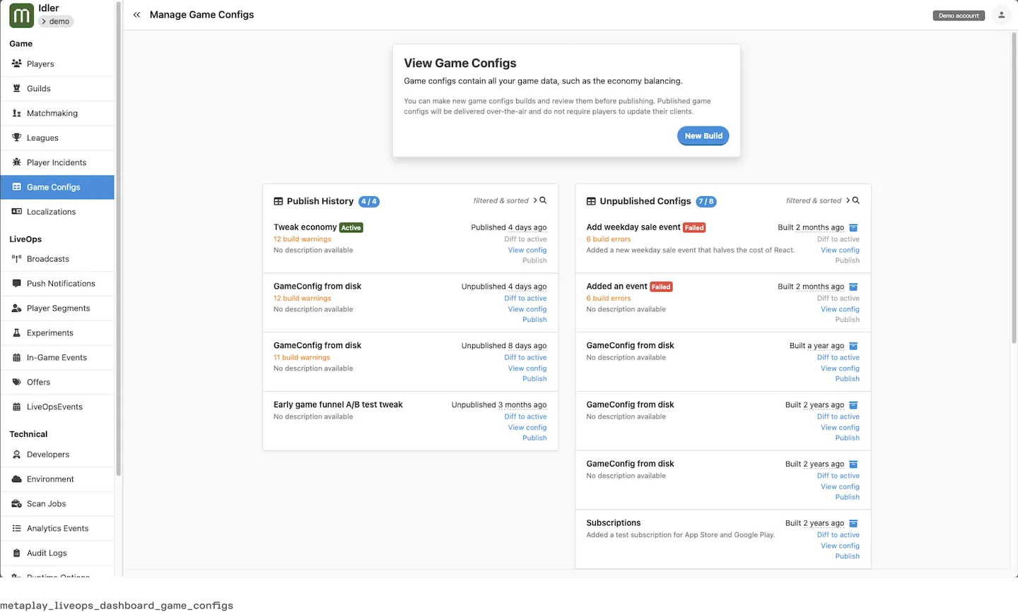The height and width of the screenshot is (612, 1018).
Task: Click the Localizations icon in the sidebar
Action: click(15, 211)
